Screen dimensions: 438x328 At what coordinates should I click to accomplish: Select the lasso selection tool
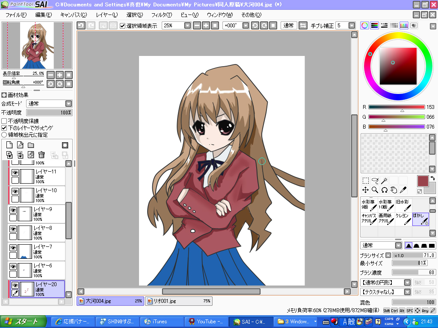tap(375, 181)
